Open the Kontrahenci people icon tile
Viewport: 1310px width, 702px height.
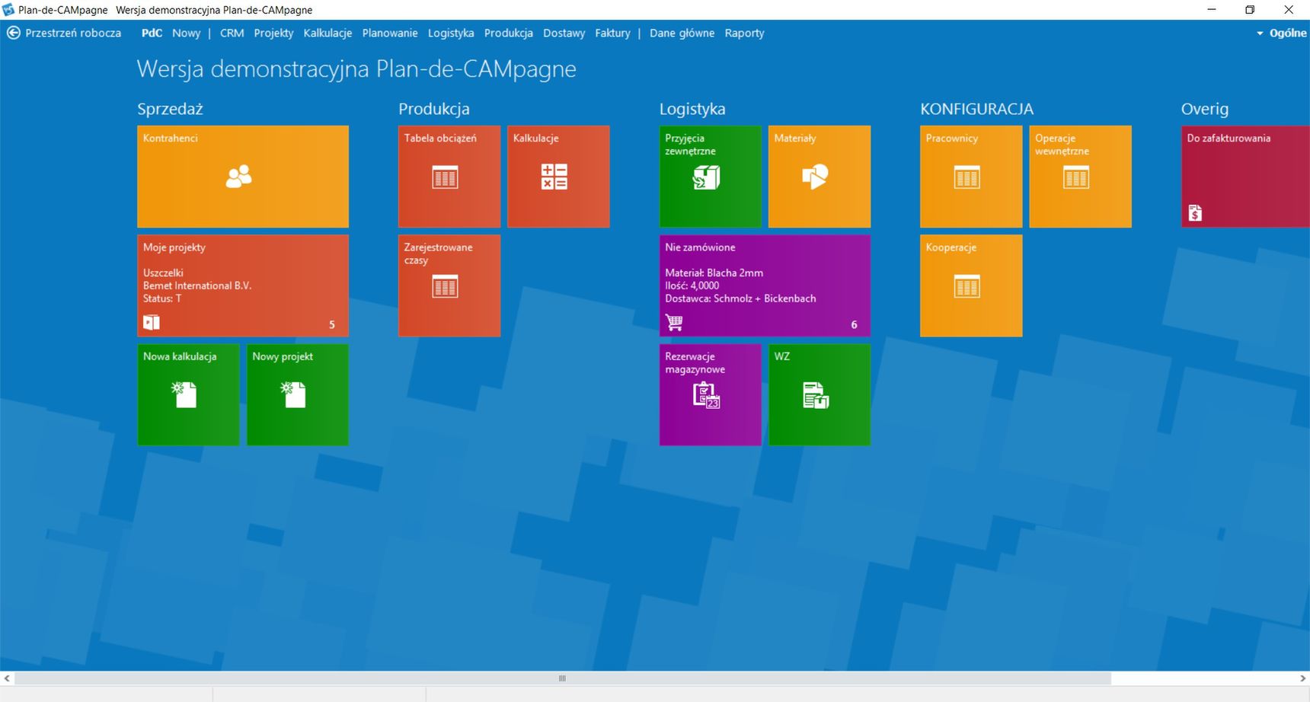coord(239,177)
